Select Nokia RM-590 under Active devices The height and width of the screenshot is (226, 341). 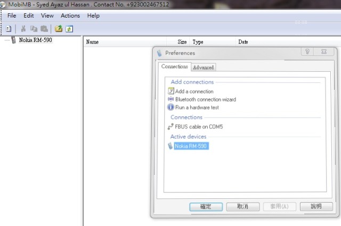(191, 146)
